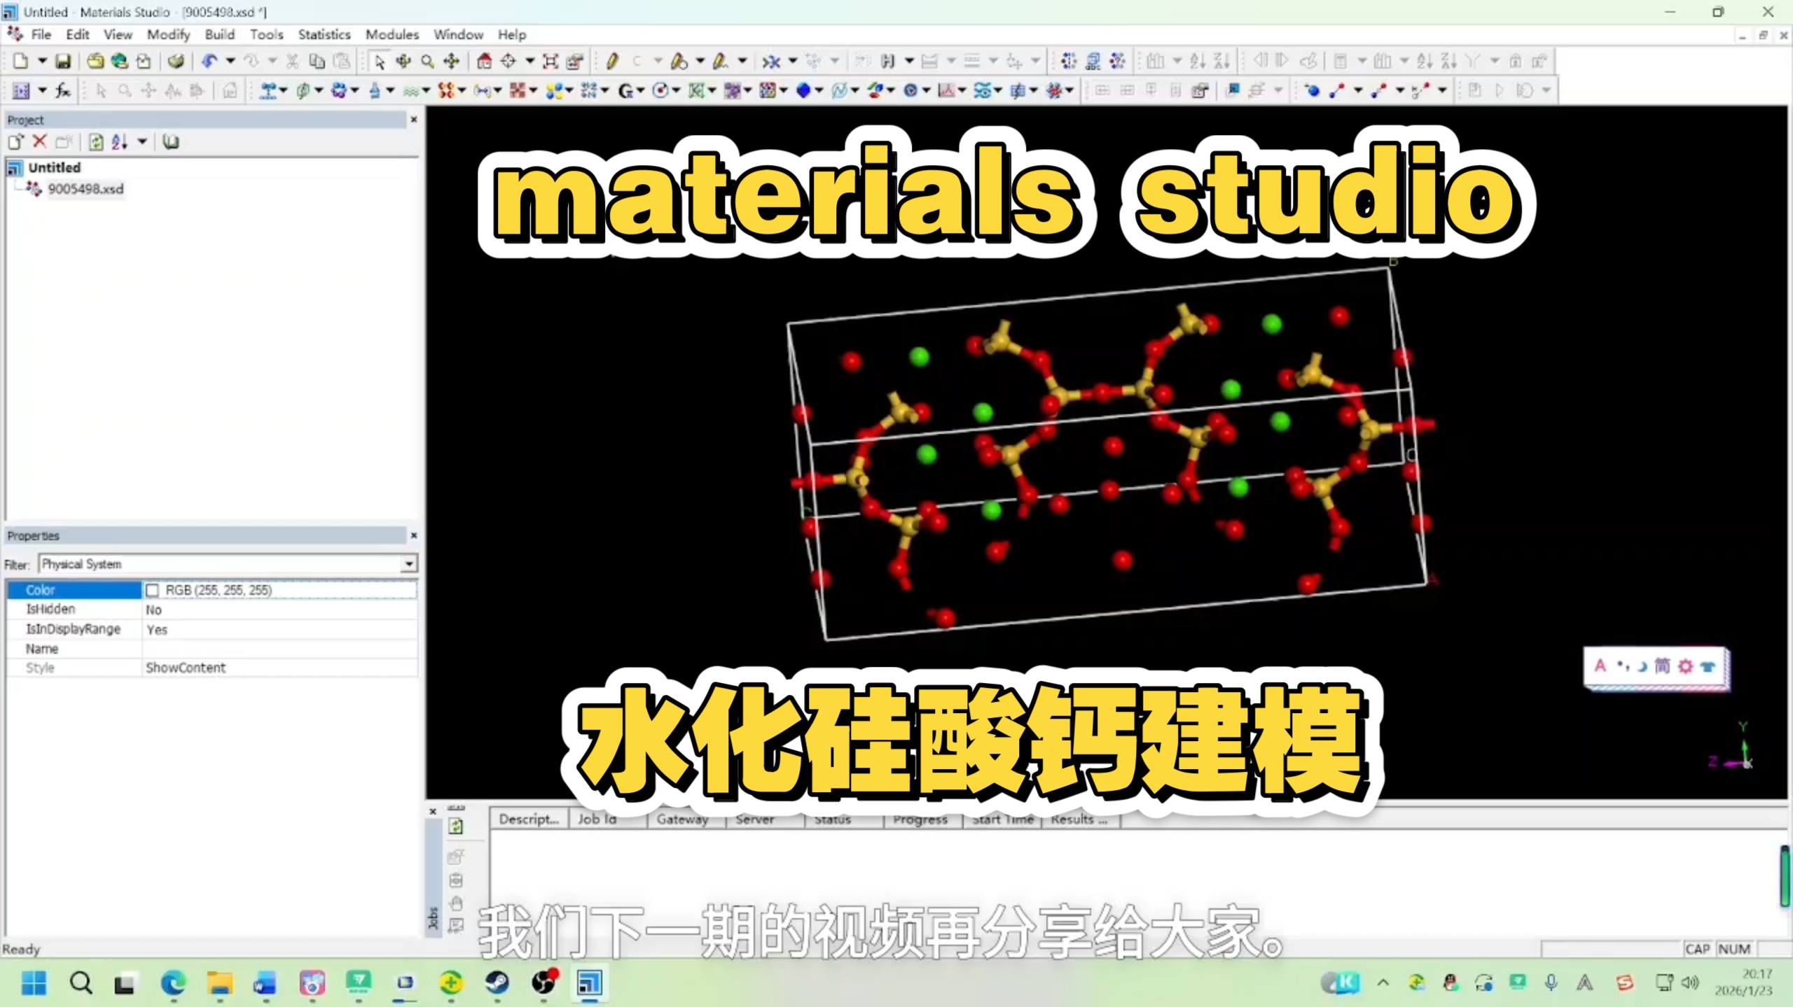Click the Reset View home icon
This screenshot has height=1007, width=1793.
click(484, 62)
